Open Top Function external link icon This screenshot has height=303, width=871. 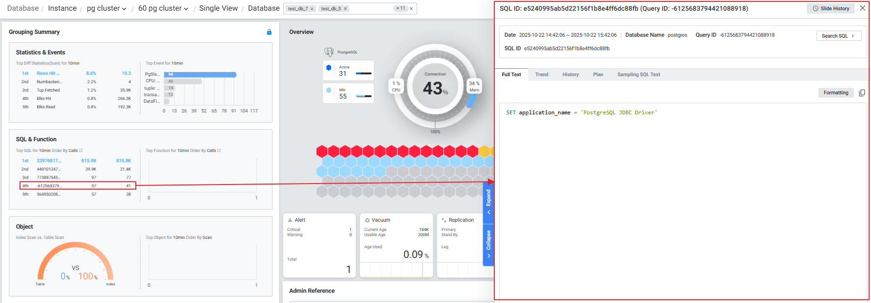point(219,151)
